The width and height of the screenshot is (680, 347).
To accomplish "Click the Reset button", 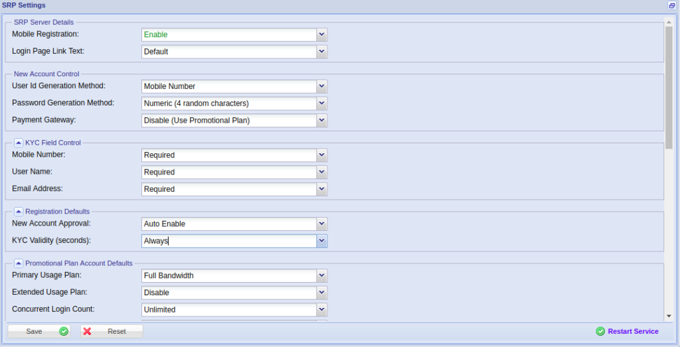I will 112,331.
